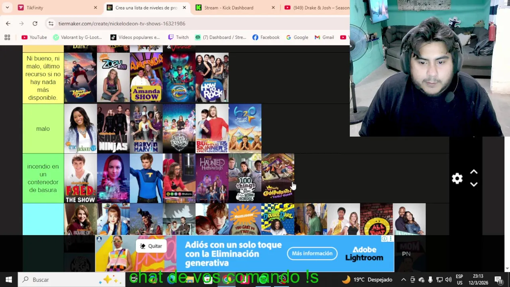Open the clock showing 23:13
This screenshot has width=510, height=287.
[478, 279]
